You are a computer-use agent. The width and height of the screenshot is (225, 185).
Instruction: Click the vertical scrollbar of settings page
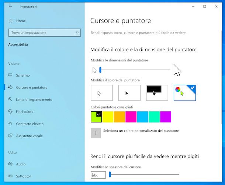(x=221, y=77)
